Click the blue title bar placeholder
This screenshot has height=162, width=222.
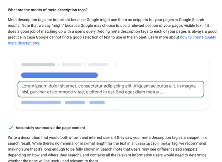point(59,75)
